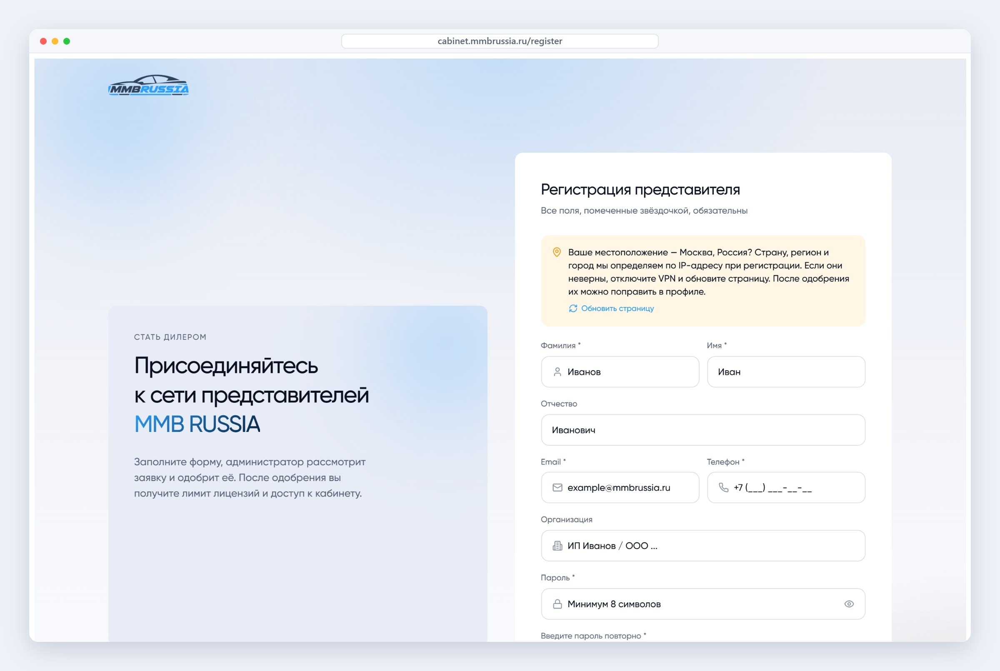Click the person icon in Фамилия field
Image resolution: width=1000 pixels, height=671 pixels.
pyautogui.click(x=557, y=372)
